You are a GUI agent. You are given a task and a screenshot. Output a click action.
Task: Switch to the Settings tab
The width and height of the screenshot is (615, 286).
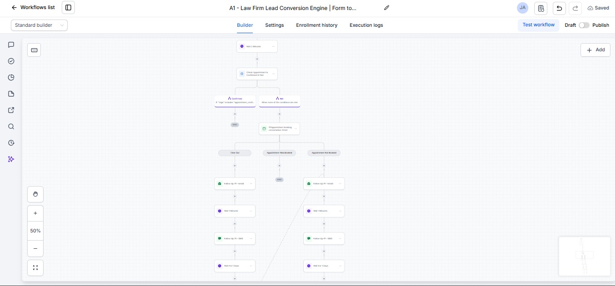coord(275,25)
